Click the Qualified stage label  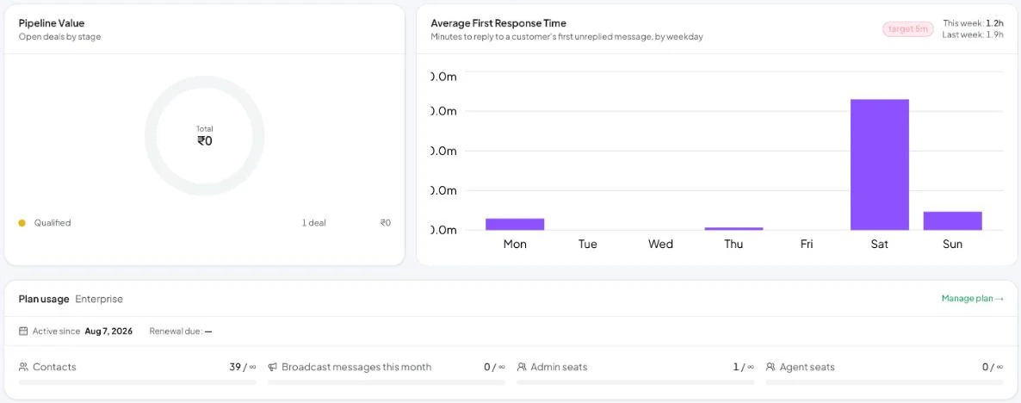(53, 223)
